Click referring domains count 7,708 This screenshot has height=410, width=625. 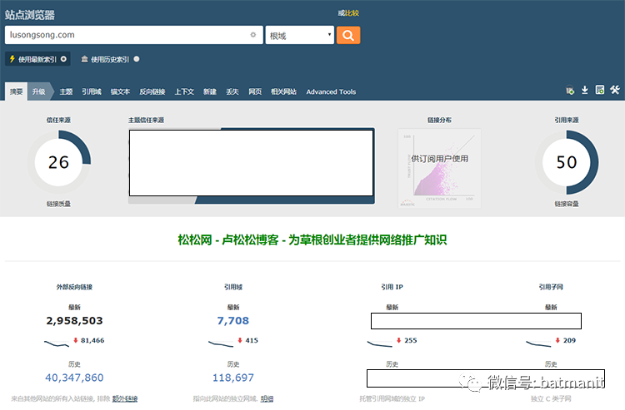(x=233, y=320)
